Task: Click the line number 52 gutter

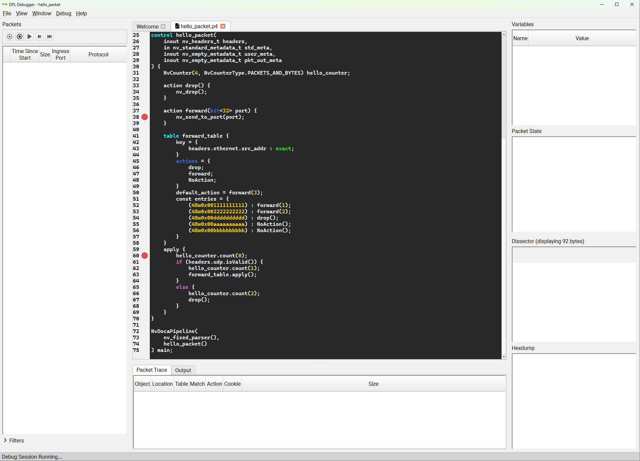Action: (136, 205)
